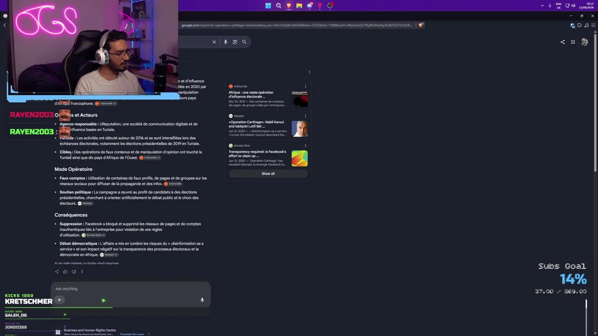Open File Explorer from the taskbar
The image size is (598, 336).
(299, 6)
